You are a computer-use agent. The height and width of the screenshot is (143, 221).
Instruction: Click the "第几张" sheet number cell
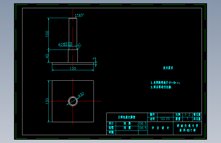point(197,115)
